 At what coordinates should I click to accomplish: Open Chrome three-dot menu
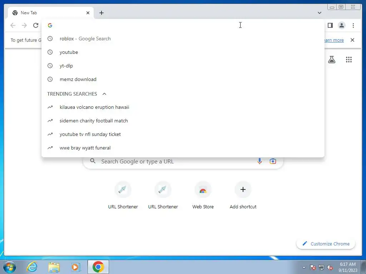tap(353, 25)
